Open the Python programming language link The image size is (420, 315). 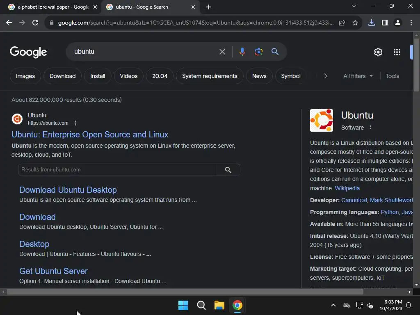click(x=390, y=212)
